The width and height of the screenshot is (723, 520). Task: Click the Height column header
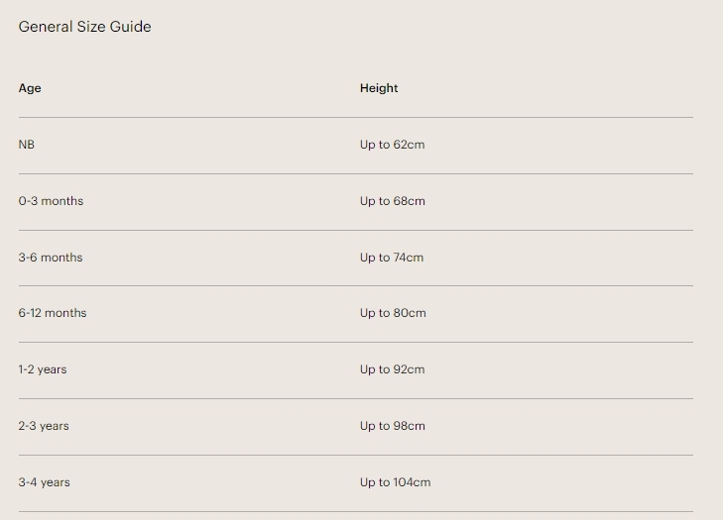379,88
